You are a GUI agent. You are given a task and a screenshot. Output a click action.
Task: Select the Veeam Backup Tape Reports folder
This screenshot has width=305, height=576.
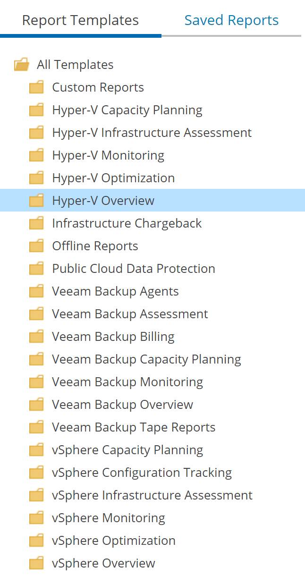coord(134,427)
